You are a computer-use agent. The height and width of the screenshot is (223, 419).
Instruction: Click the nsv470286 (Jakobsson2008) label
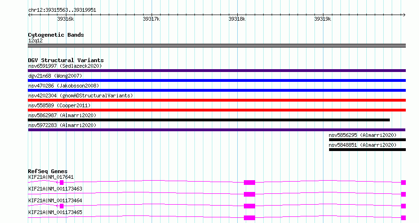pyautogui.click(x=64, y=86)
